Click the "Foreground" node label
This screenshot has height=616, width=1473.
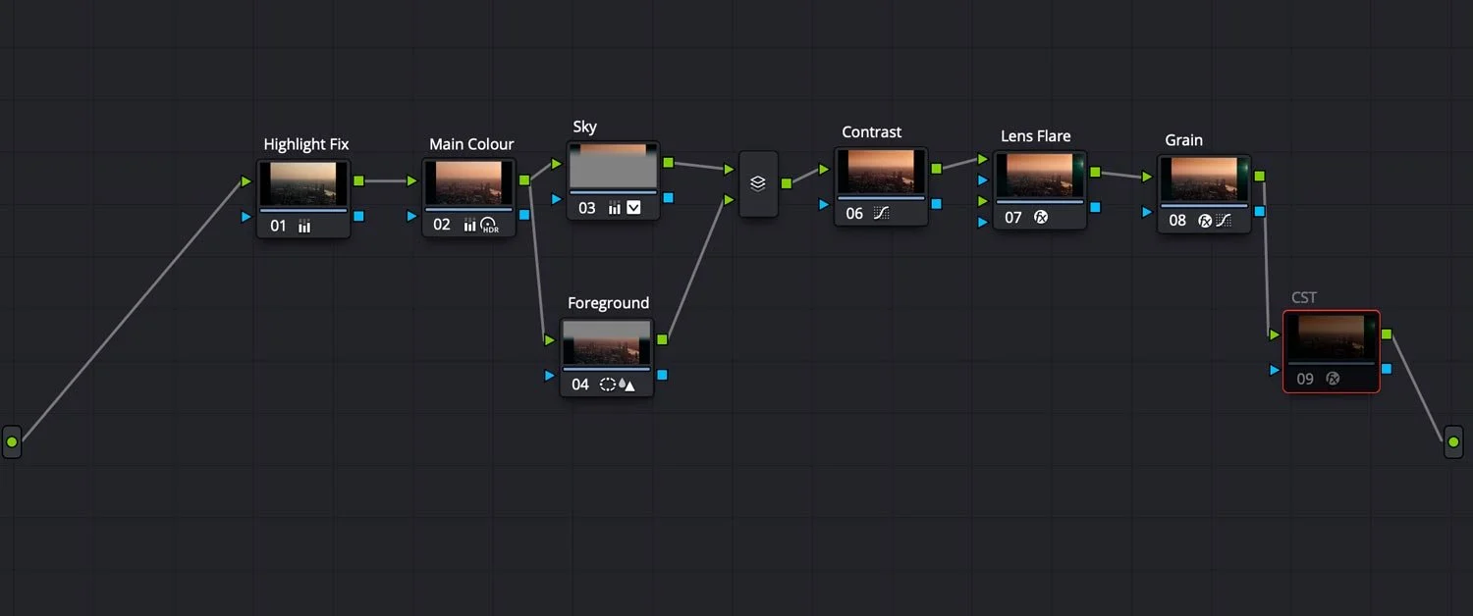click(609, 303)
